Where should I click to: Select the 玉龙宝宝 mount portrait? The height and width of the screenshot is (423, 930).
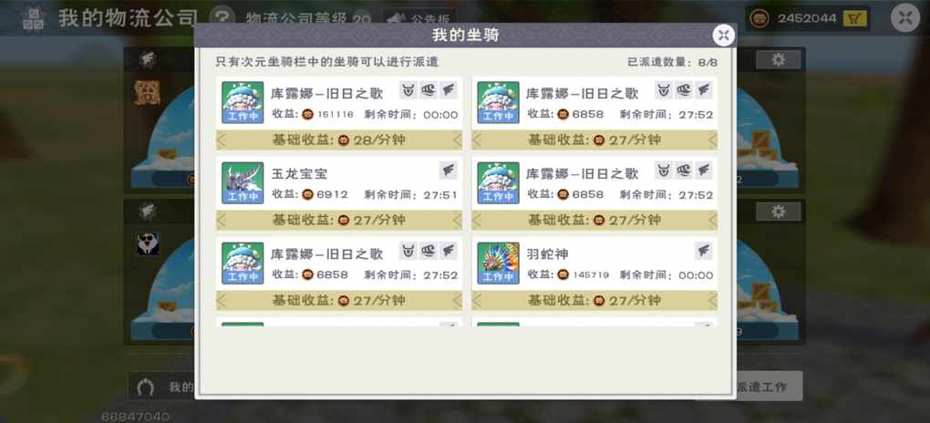coord(243,182)
